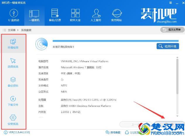Minimize the 装机吧 window
The width and height of the screenshot is (185, 136).
(177, 3)
